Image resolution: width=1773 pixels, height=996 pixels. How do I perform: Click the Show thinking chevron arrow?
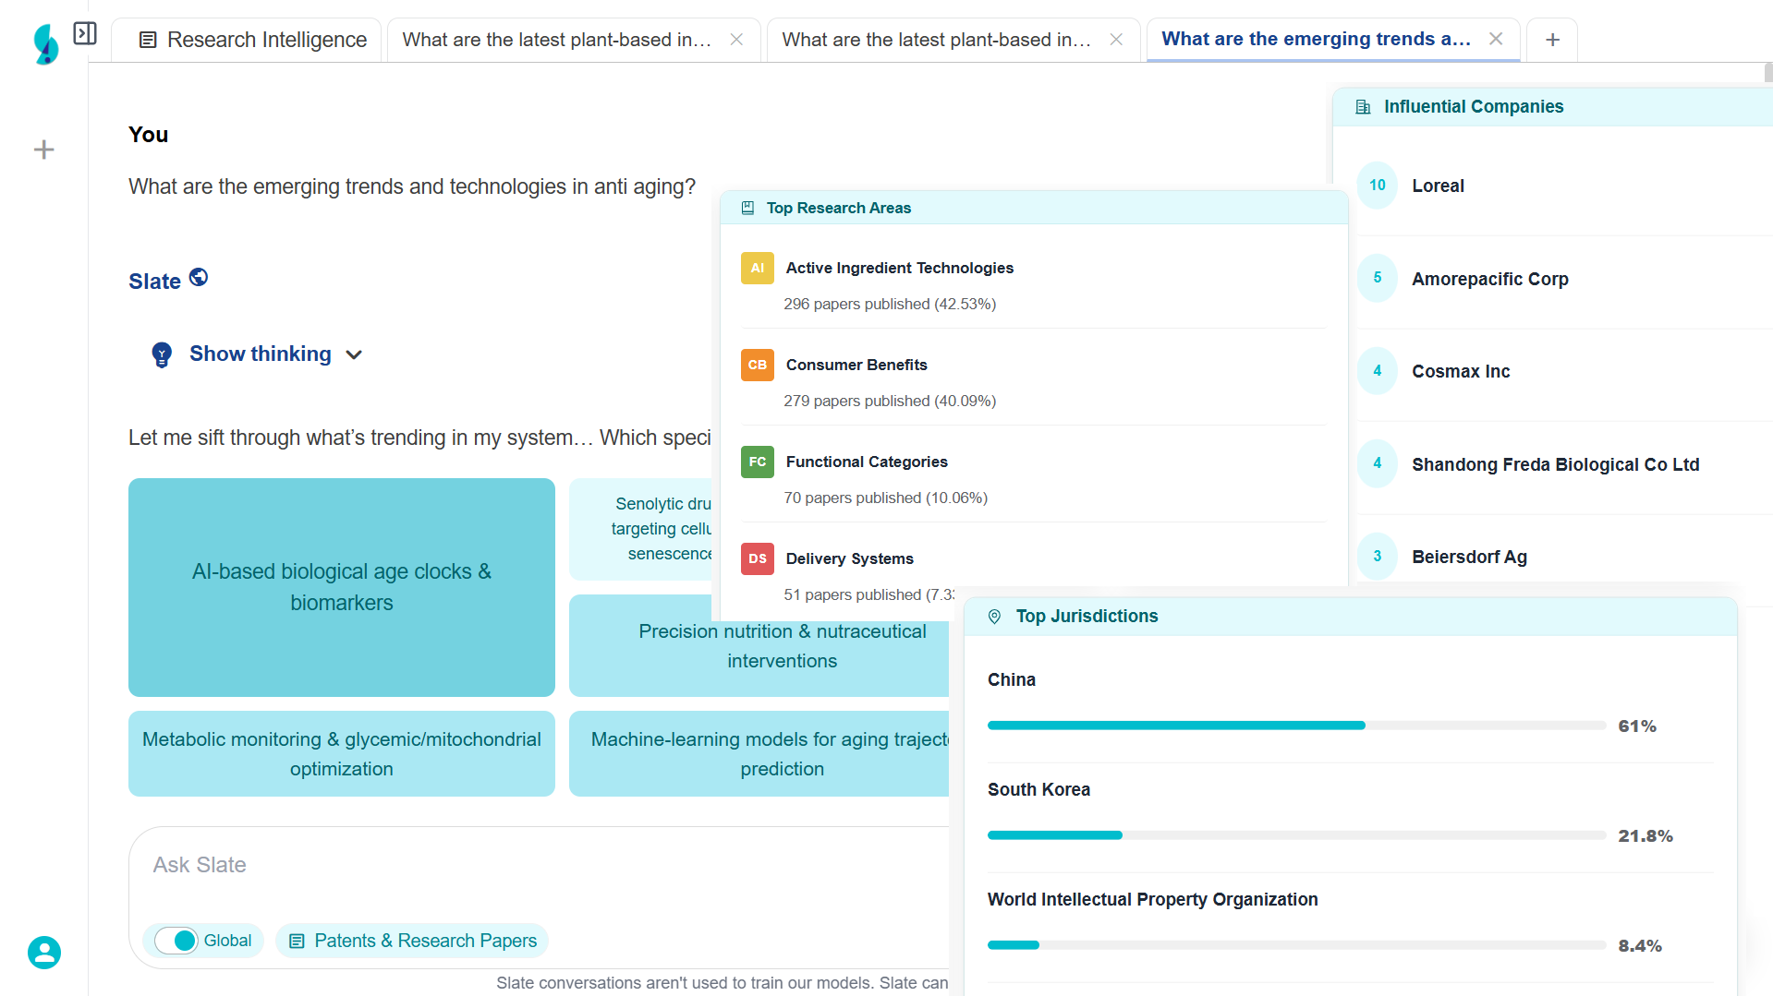point(354,355)
